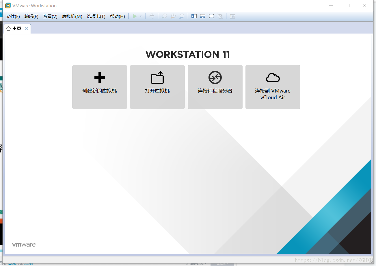
Task: Close the VMware Workstation window
Action: 365,5
